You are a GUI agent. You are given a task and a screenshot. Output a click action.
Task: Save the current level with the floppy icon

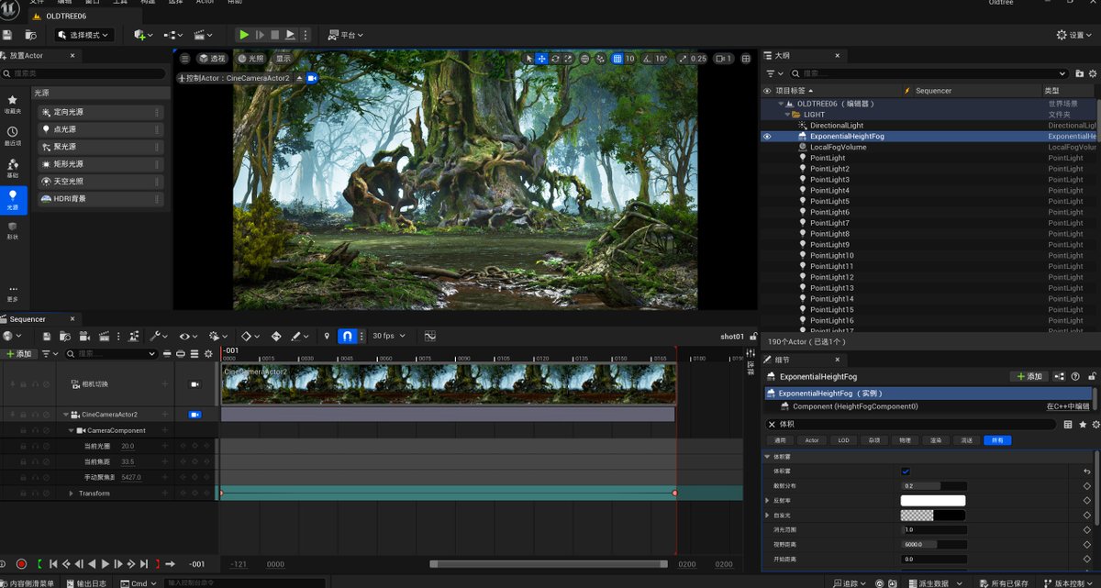click(x=7, y=35)
